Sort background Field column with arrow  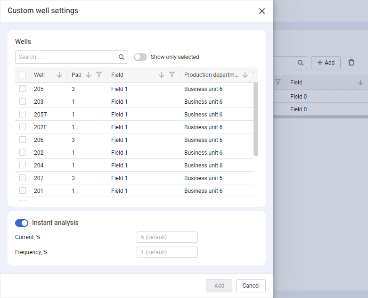point(360,83)
